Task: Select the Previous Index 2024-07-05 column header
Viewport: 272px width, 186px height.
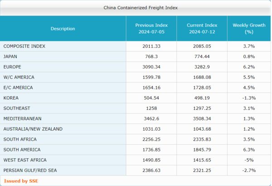Action: [151, 29]
